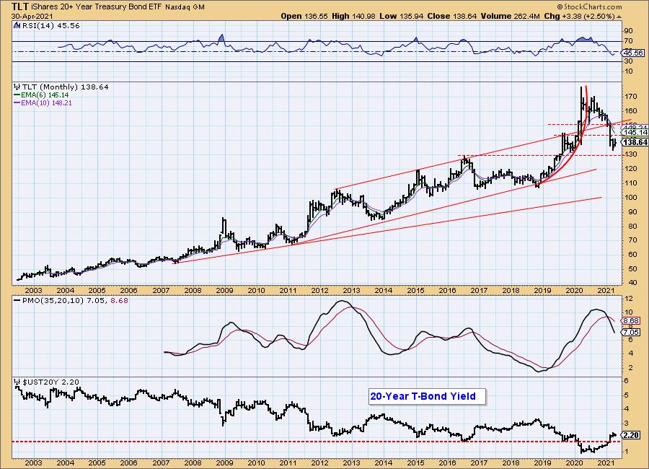
Task: Click the Close 138.64 header value
Action: (451, 16)
